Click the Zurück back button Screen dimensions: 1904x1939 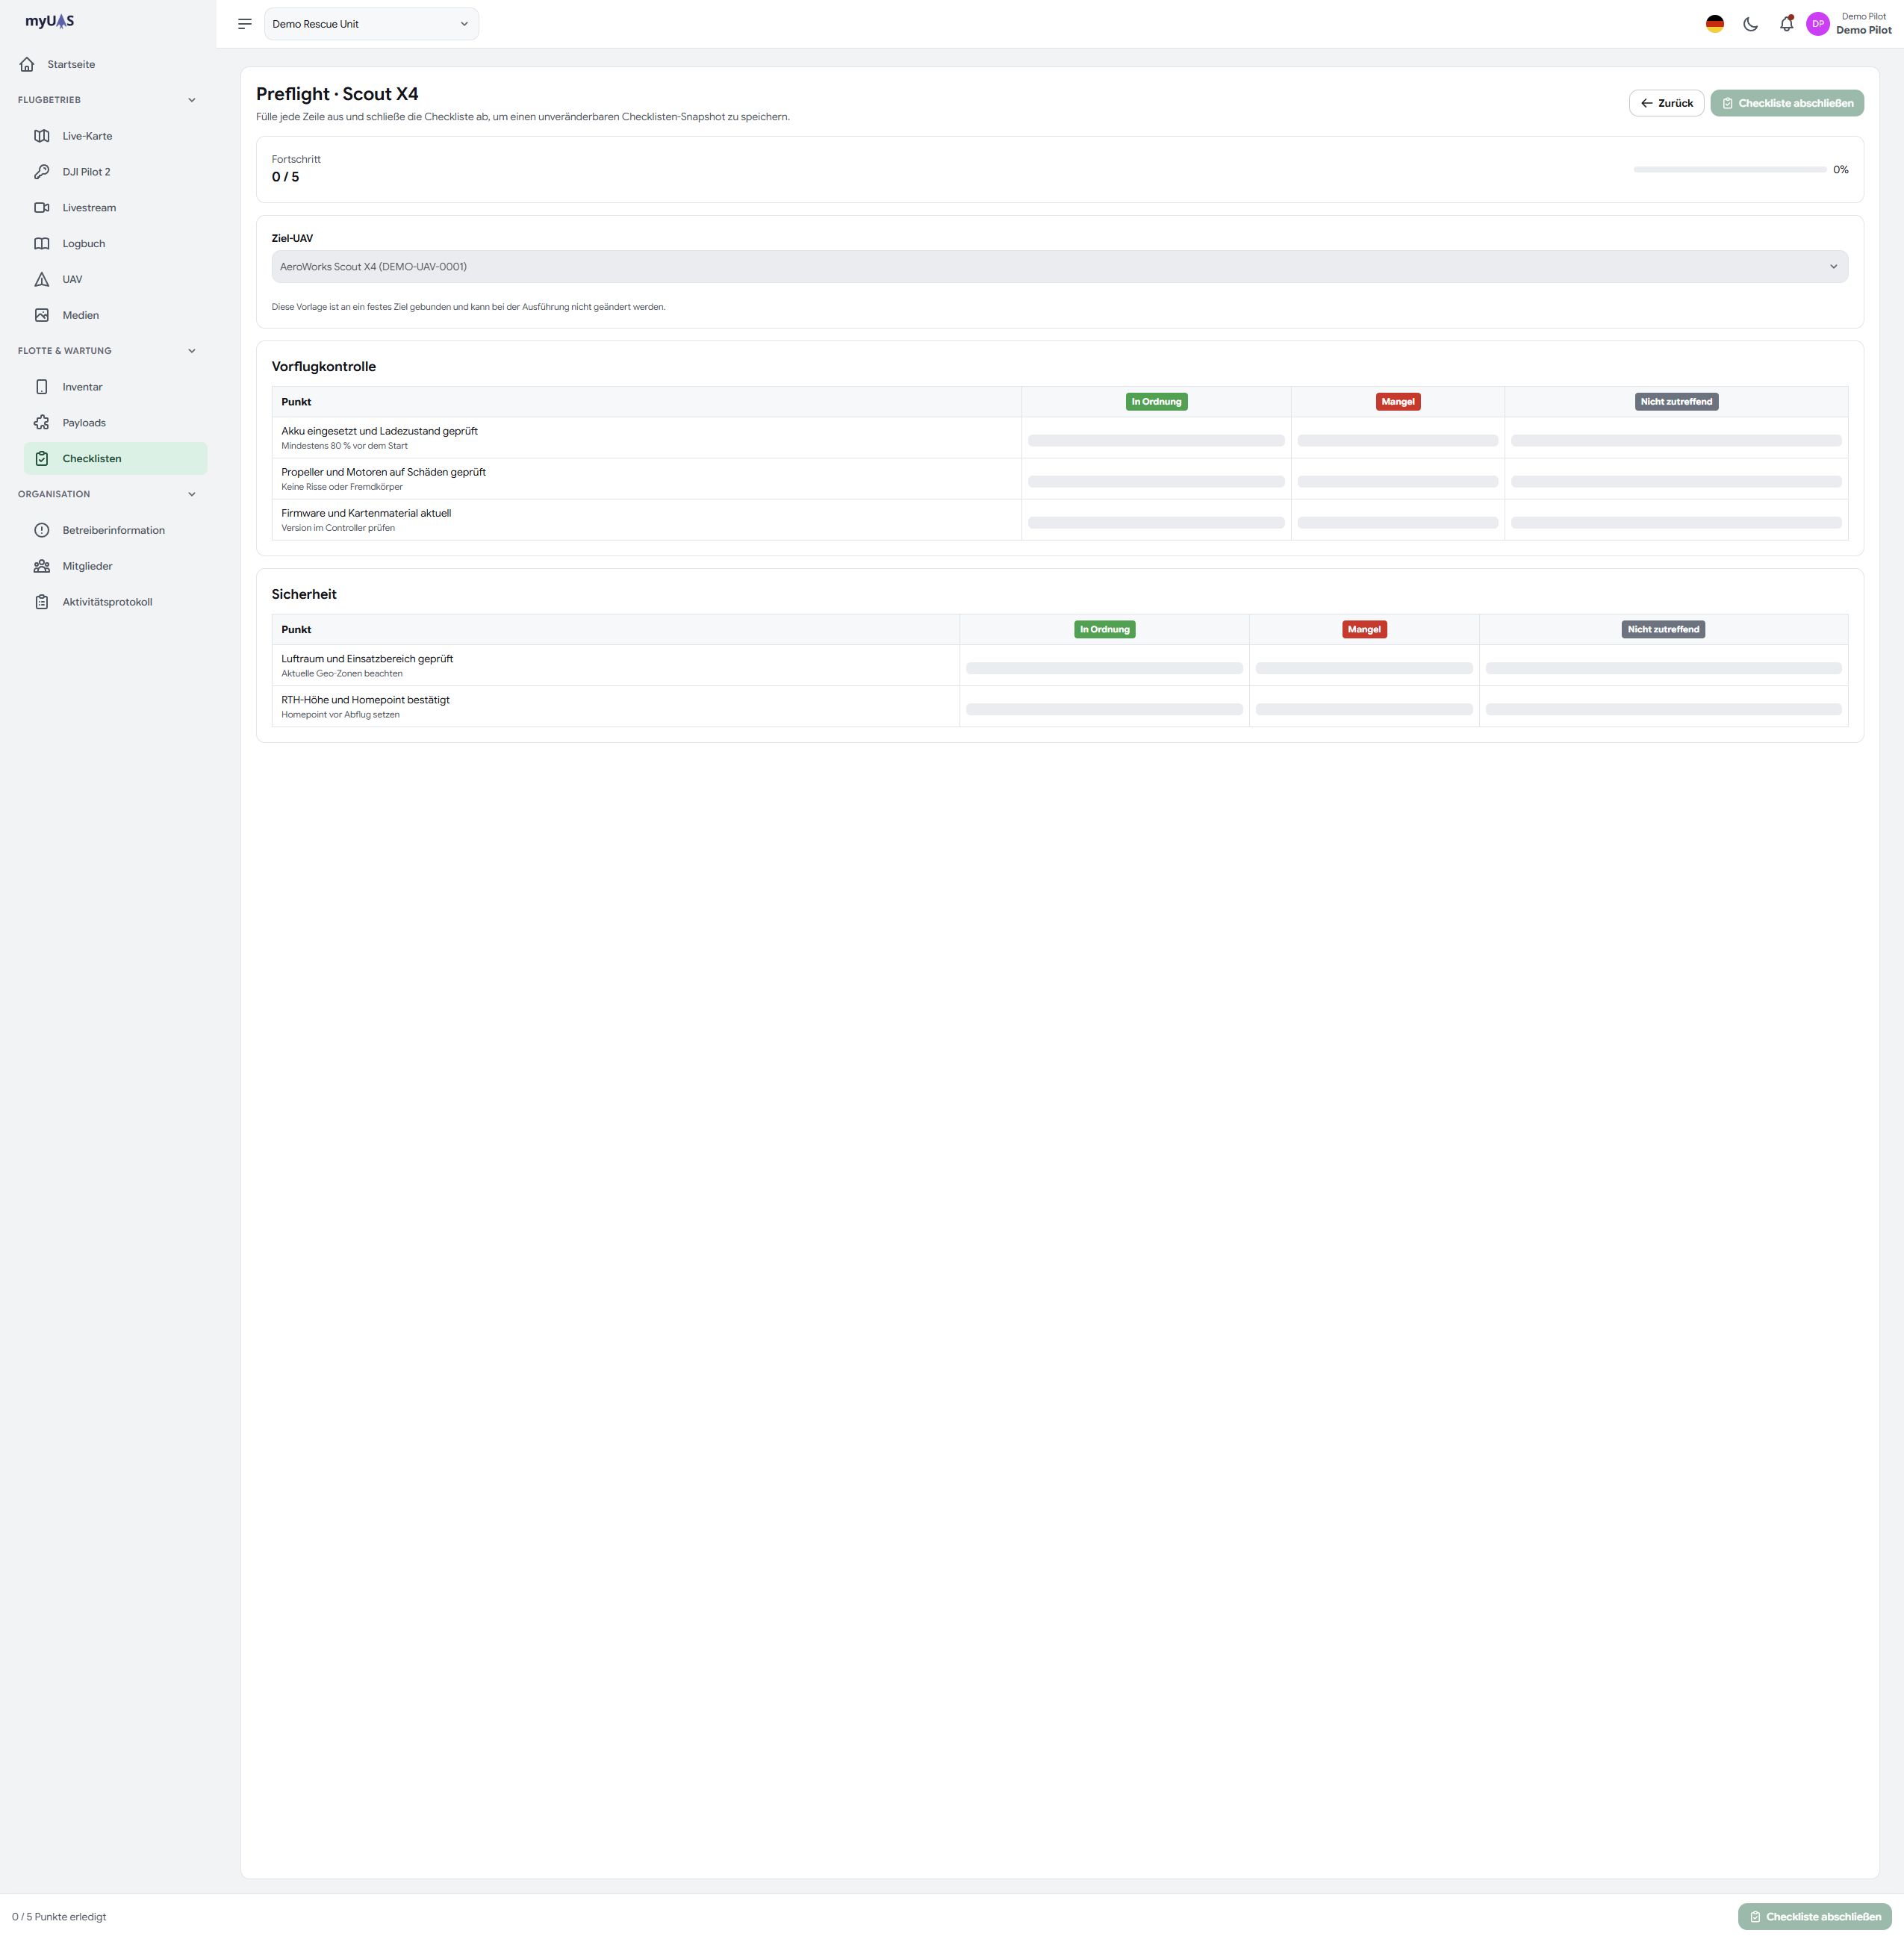tap(1666, 103)
